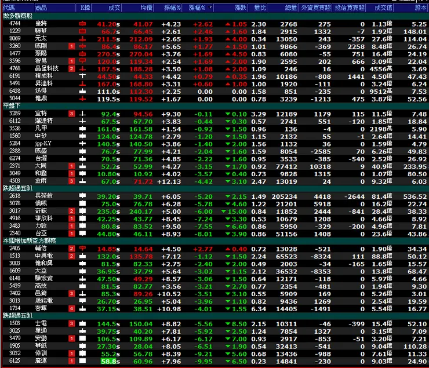Sort by the 量比 column header
Viewport: 429px width, 368px height.
pyautogui.click(x=258, y=8)
